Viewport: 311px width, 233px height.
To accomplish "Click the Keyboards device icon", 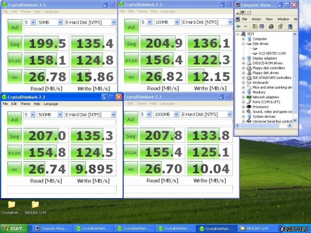I will [x=249, y=83].
